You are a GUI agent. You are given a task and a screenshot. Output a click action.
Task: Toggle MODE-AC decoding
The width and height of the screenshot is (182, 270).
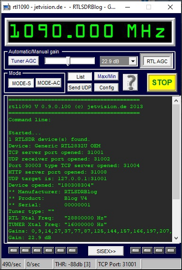click(49, 83)
